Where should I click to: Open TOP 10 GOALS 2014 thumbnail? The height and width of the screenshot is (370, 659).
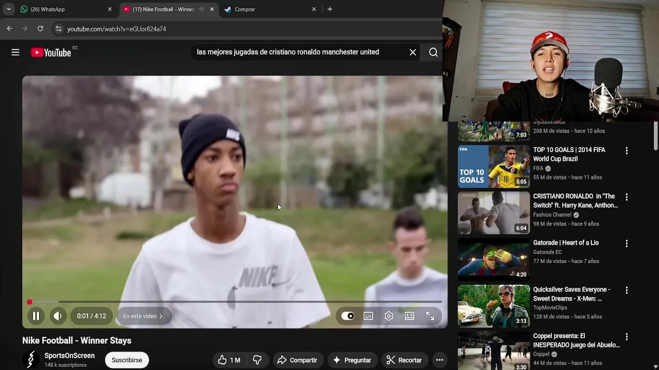point(494,166)
